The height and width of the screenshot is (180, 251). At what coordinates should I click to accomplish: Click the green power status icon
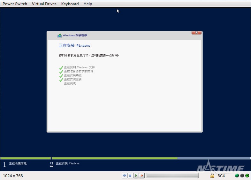[x=247, y=176]
